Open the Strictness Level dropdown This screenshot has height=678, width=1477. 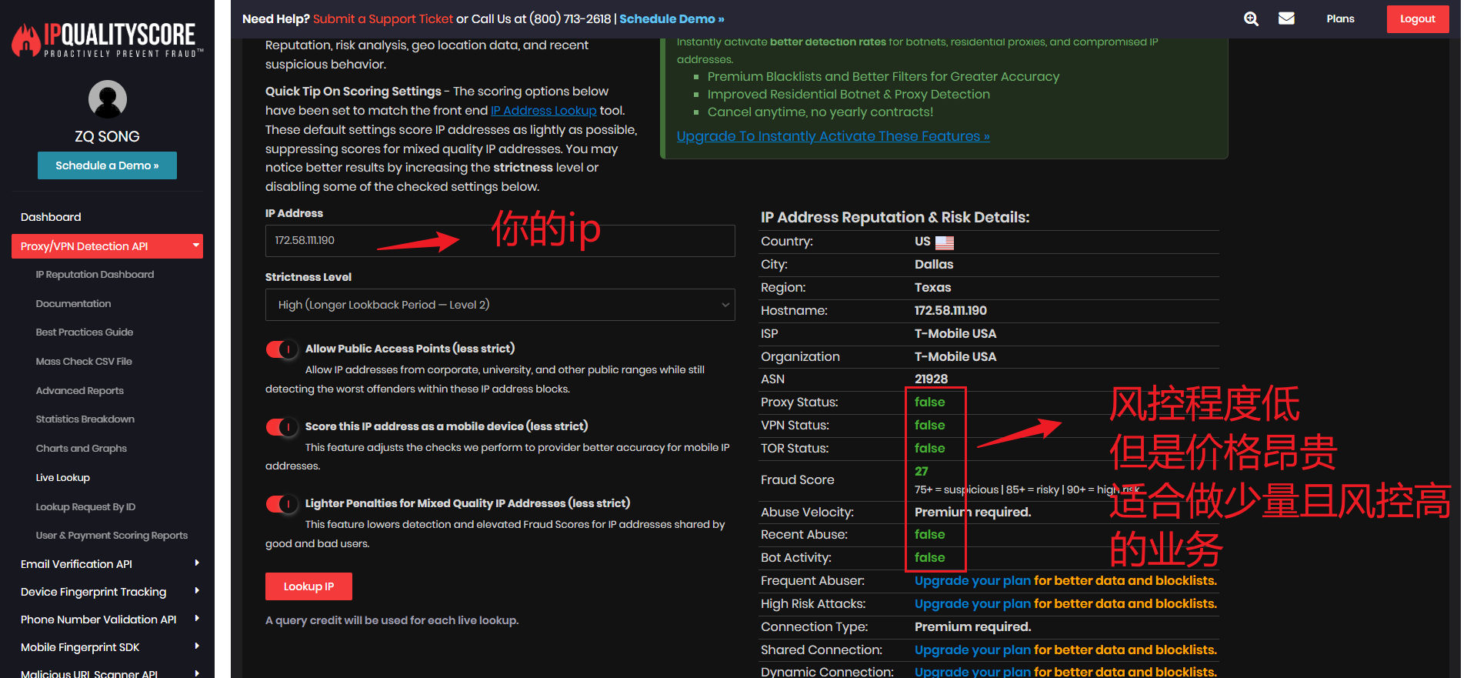[500, 305]
